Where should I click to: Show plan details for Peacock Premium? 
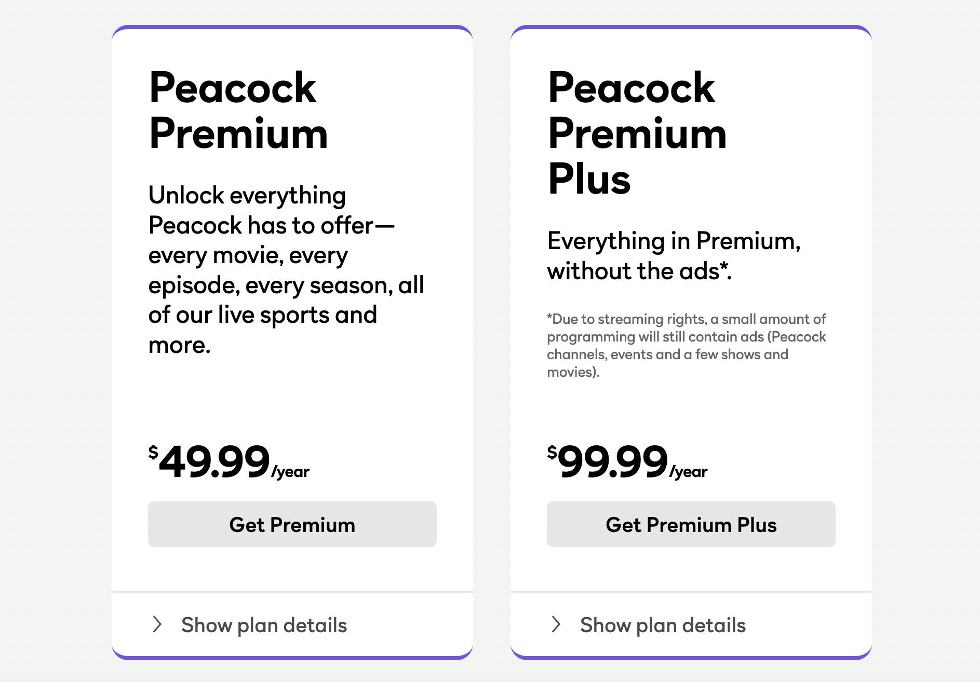[264, 625]
